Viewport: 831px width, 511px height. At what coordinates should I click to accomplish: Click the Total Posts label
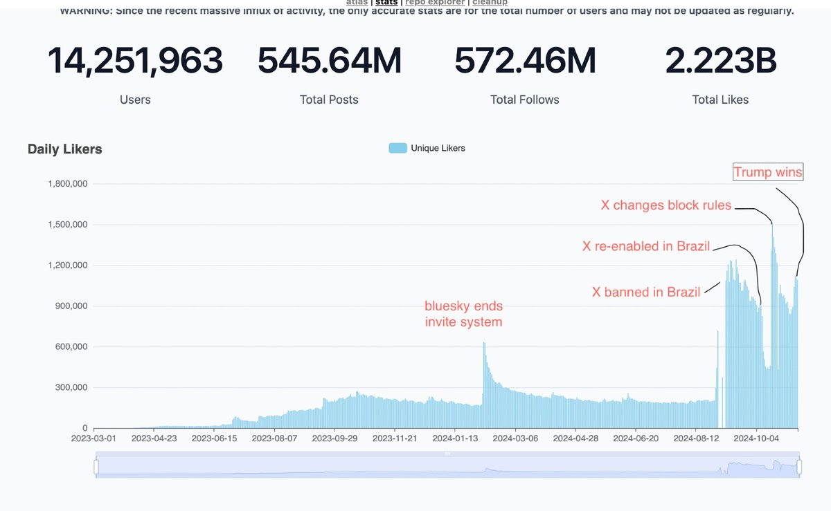[x=329, y=100]
